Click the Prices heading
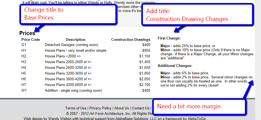Image resolution: width=261 pixels, height=120 pixels. click(27, 33)
